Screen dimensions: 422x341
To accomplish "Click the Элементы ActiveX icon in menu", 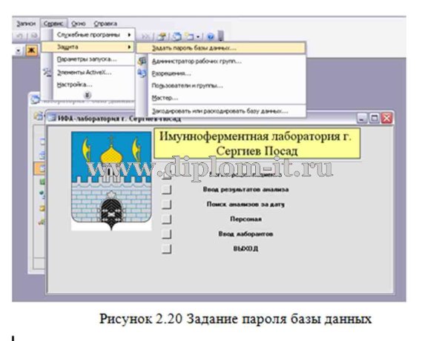I will tap(47, 72).
